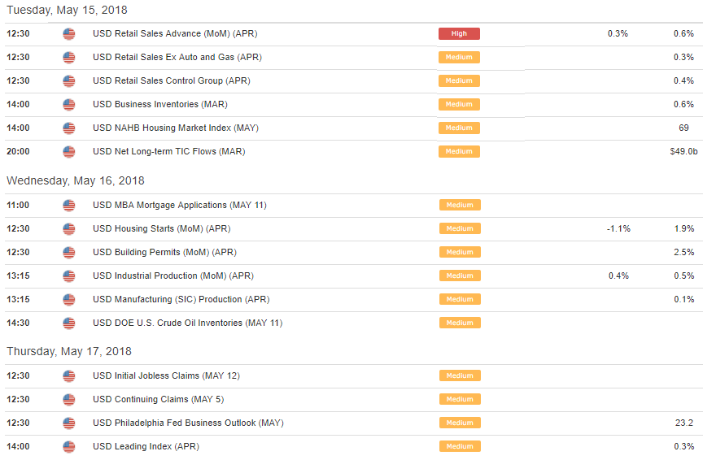
Task: Click US flag for NAHB Housing Market Index
Action: pos(68,128)
